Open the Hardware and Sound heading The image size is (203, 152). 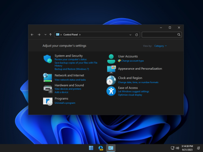point(69,85)
